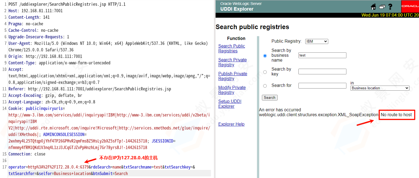The height and width of the screenshot is (178, 419).
Task: Focus the business name field containing test
Action: coord(322,55)
